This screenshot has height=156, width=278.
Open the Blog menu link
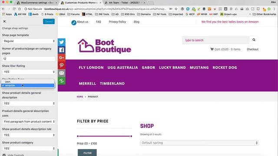[x=136, y=22]
